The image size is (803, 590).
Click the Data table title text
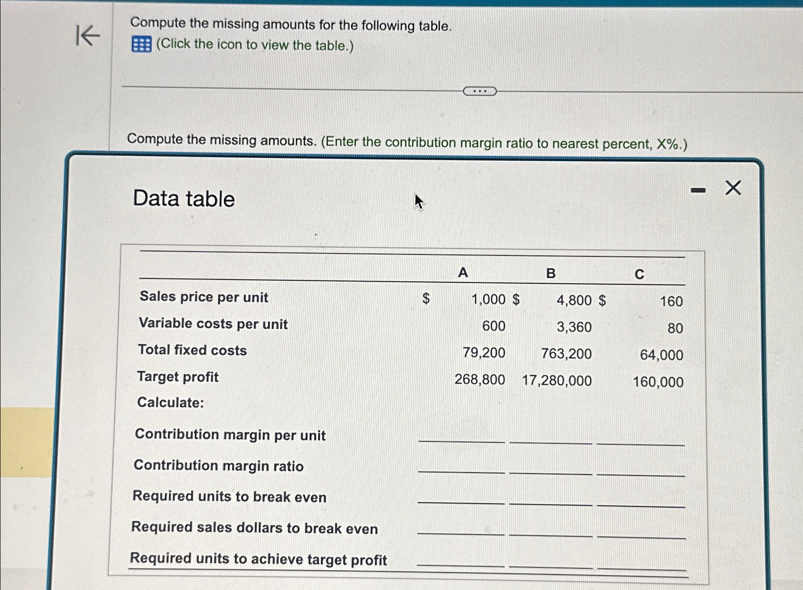tap(184, 199)
